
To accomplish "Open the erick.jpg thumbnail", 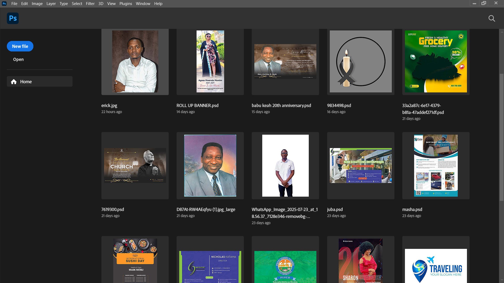I will (135, 61).
